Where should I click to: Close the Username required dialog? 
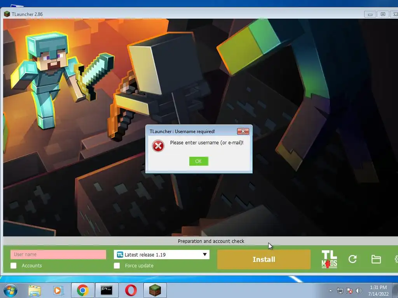(x=243, y=131)
